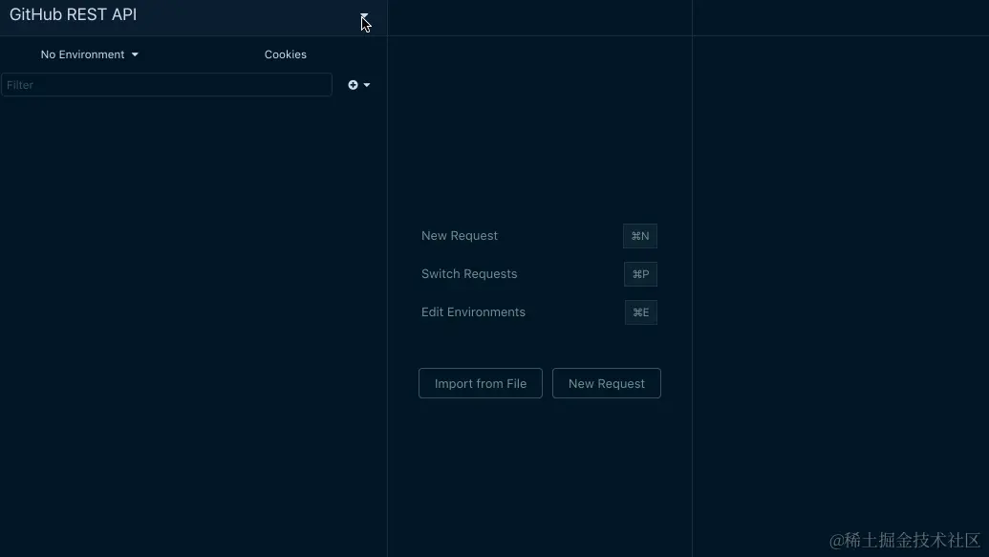The image size is (989, 557).
Task: Click the GitHub REST API workspace title
Action: pyautogui.click(x=74, y=14)
